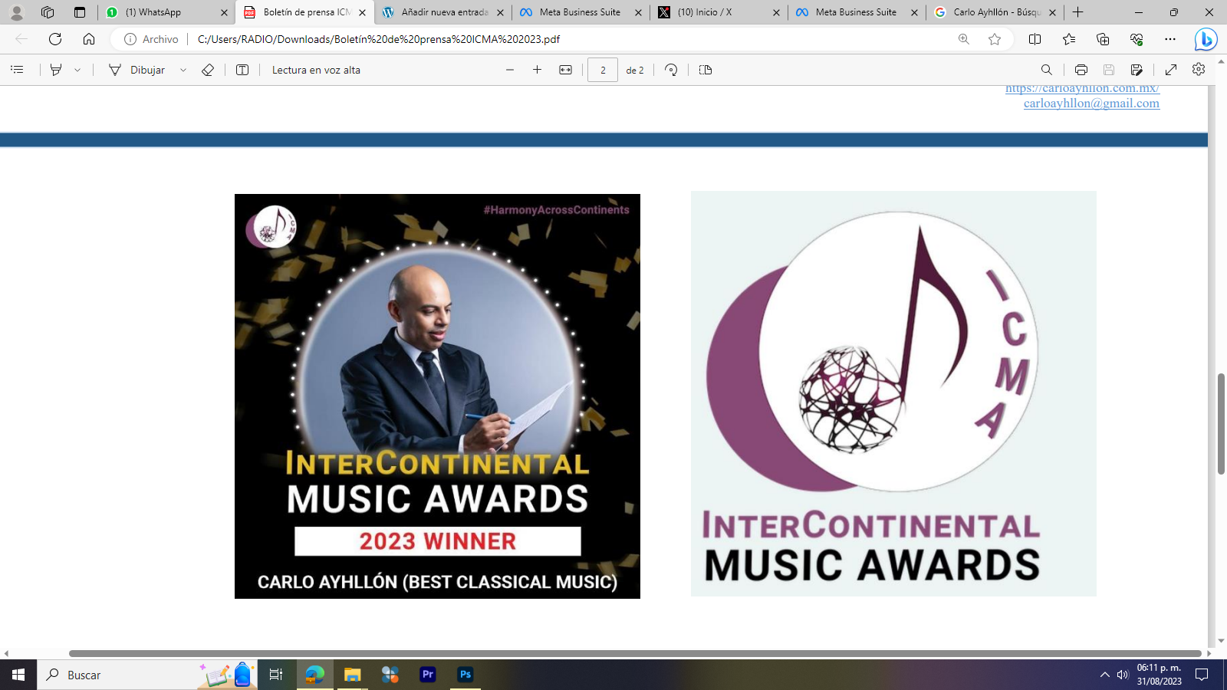This screenshot has height=690, width=1227.
Task: Select the highlight tool icon
Action: click(56, 70)
